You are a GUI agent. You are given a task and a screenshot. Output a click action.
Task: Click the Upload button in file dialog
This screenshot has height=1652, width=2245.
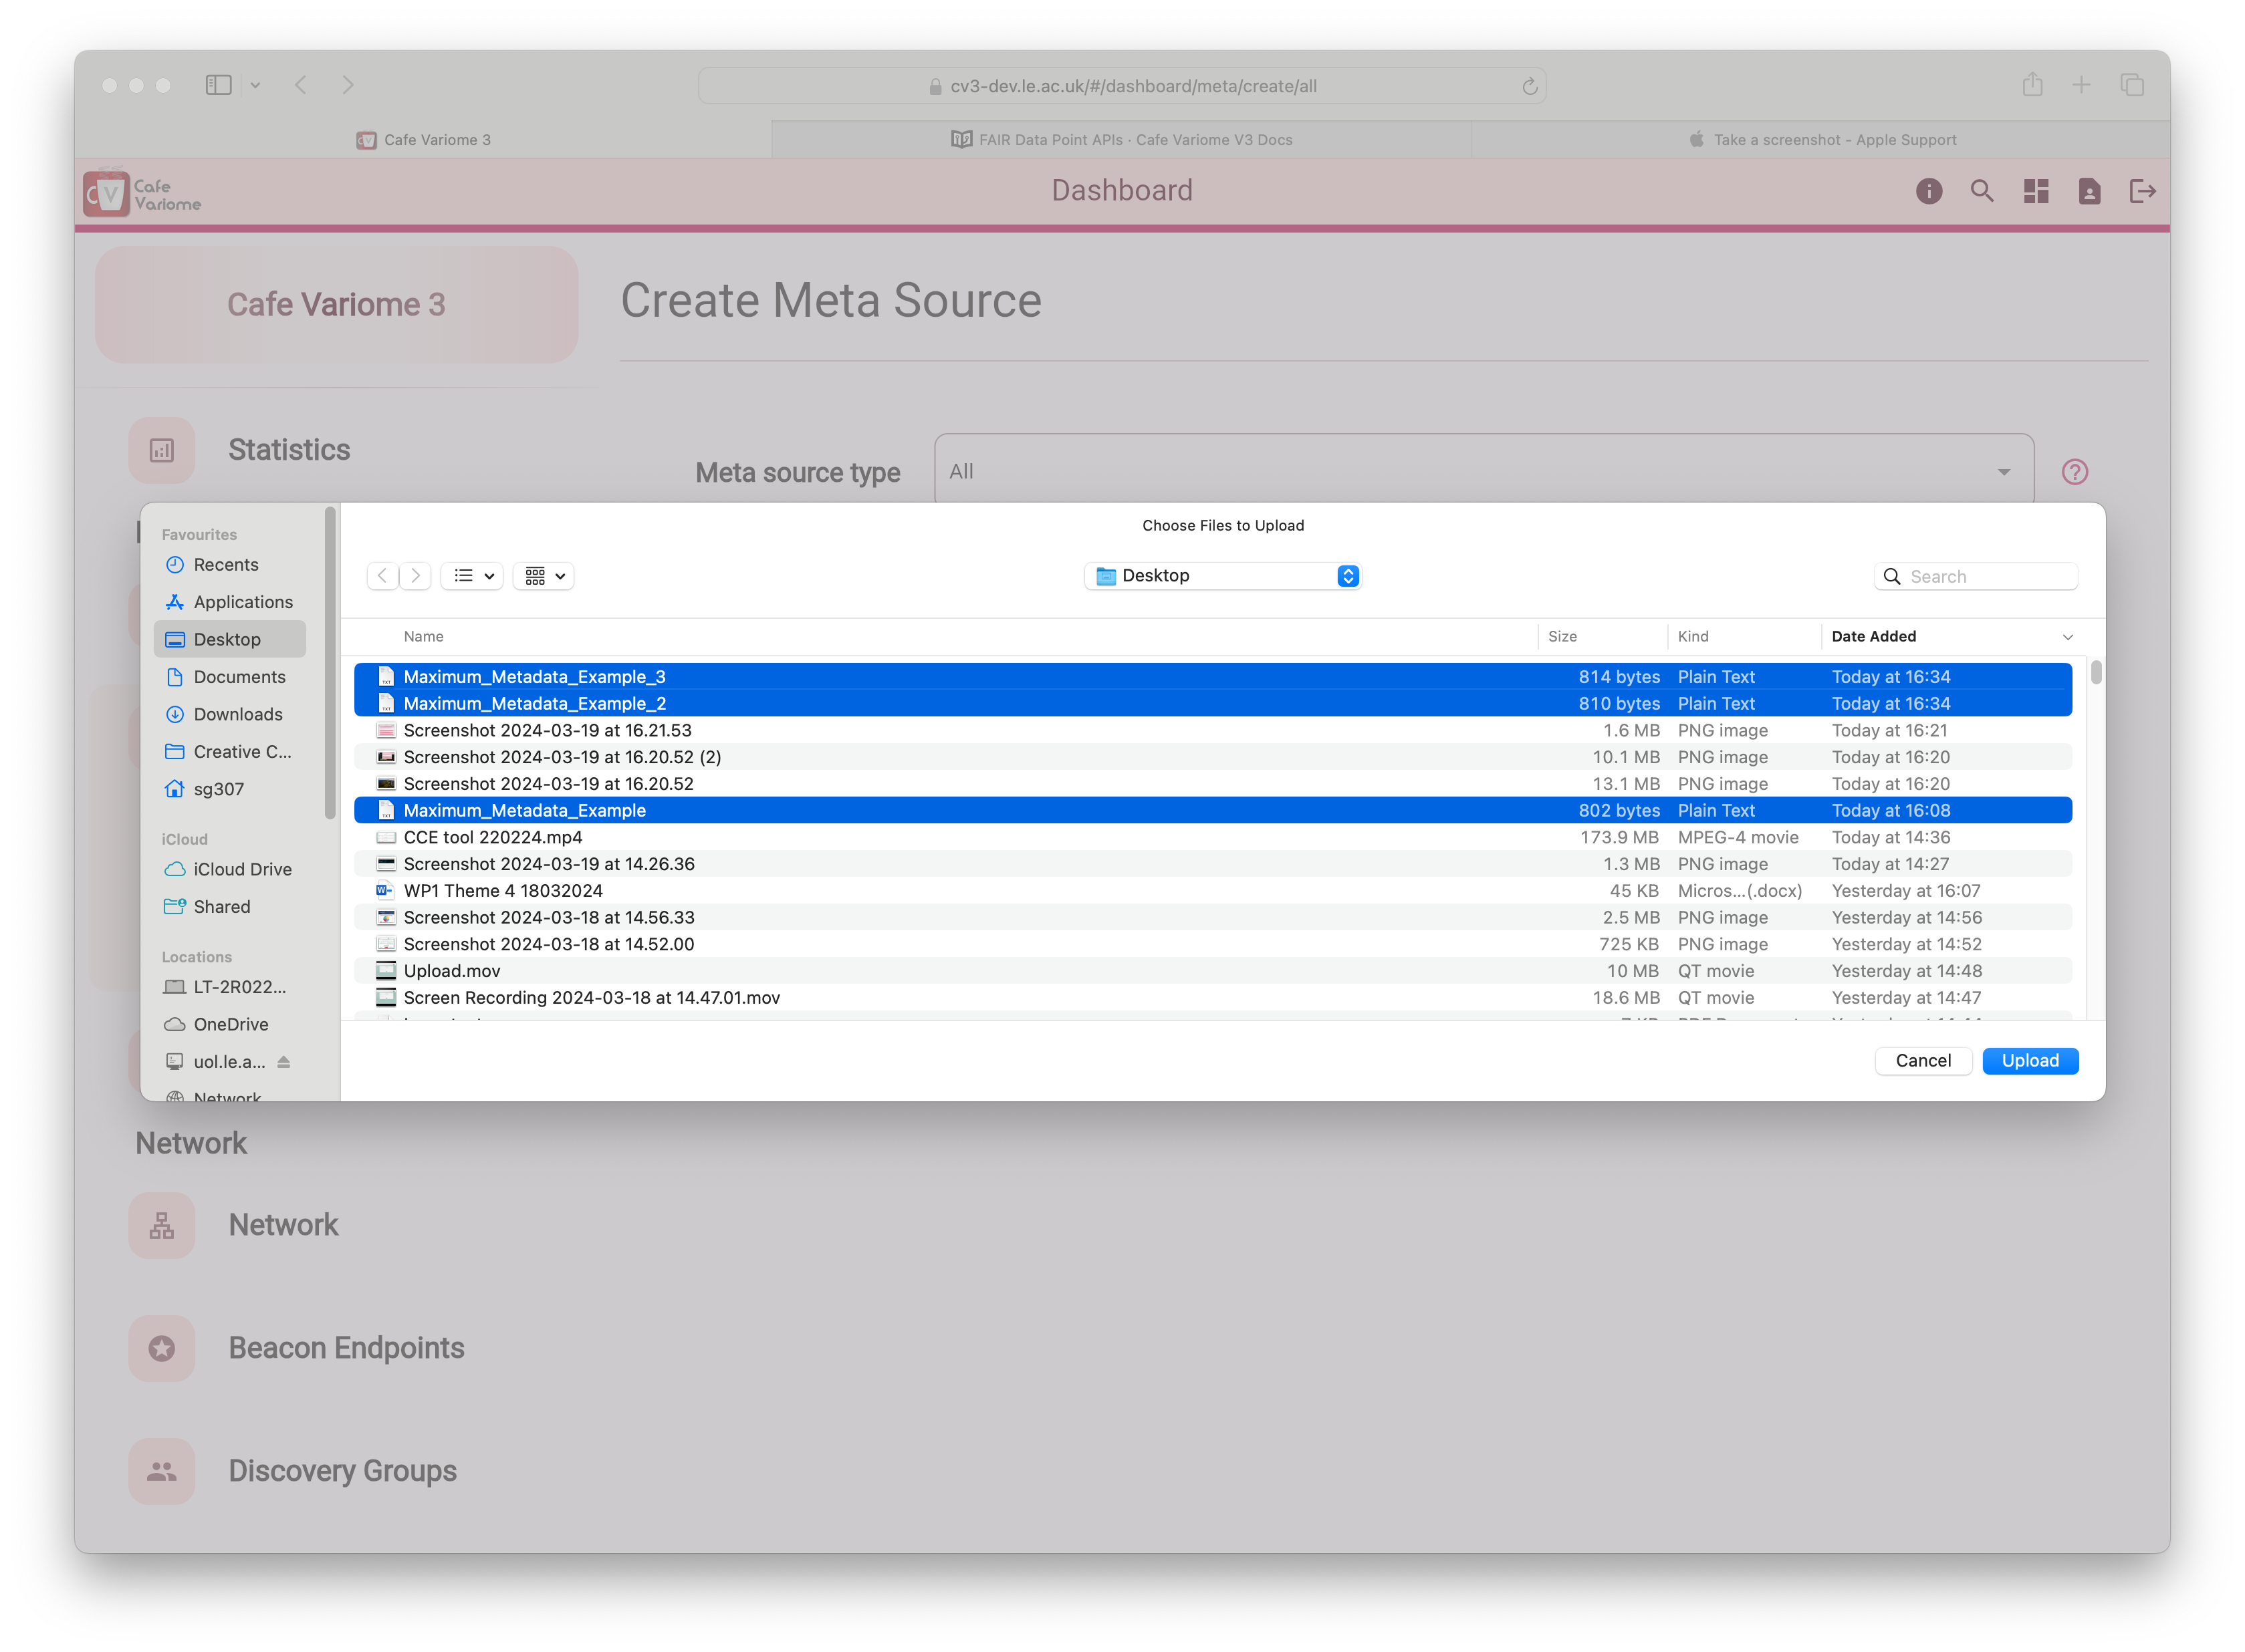(2029, 1060)
